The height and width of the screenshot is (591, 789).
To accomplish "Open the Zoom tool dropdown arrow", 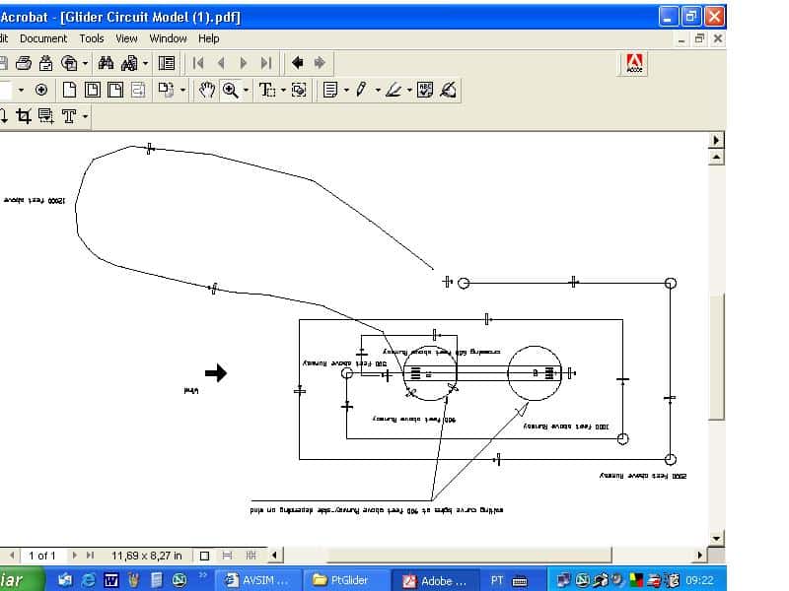I will point(246,90).
